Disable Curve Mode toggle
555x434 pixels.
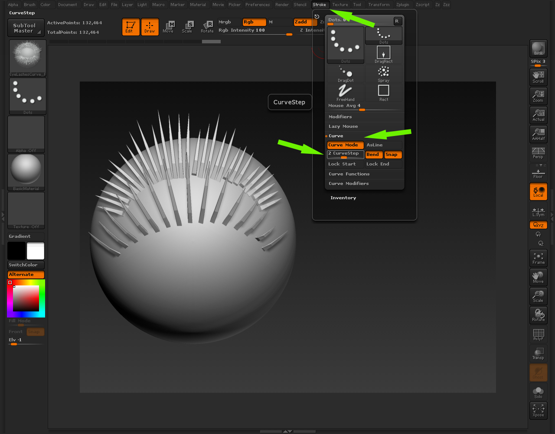345,145
